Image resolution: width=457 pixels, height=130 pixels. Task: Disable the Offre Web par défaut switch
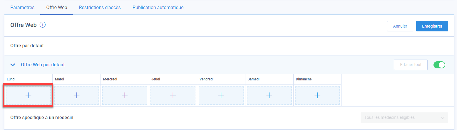439,65
